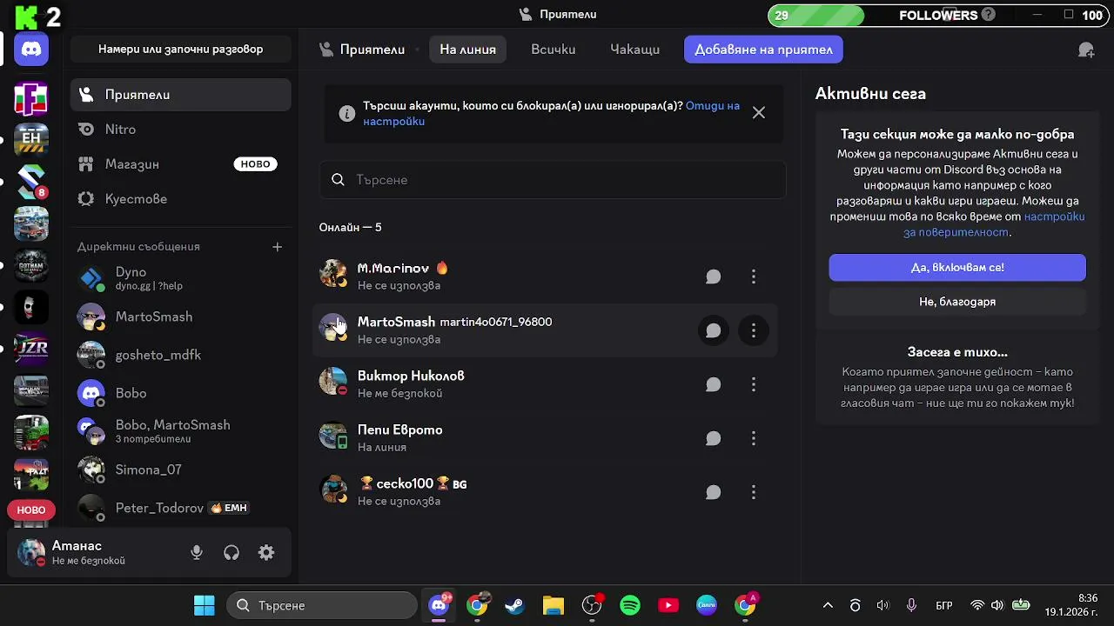Open the БГР keyboard language switcher
This screenshot has height=626, width=1114.
coord(944,605)
